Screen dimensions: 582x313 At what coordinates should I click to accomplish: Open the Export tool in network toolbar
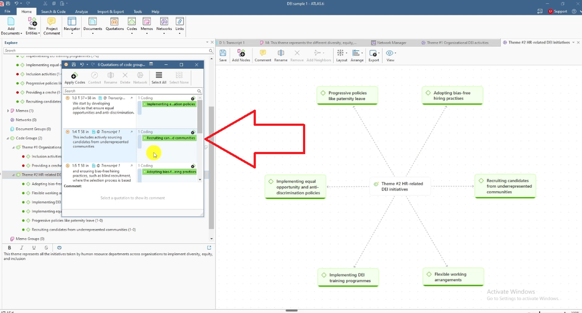[x=374, y=56]
